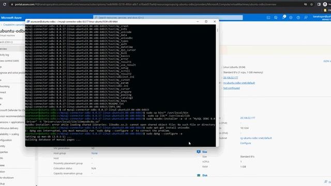Open public IP 20.108.52.177 link in essentials

(x=231, y=78)
